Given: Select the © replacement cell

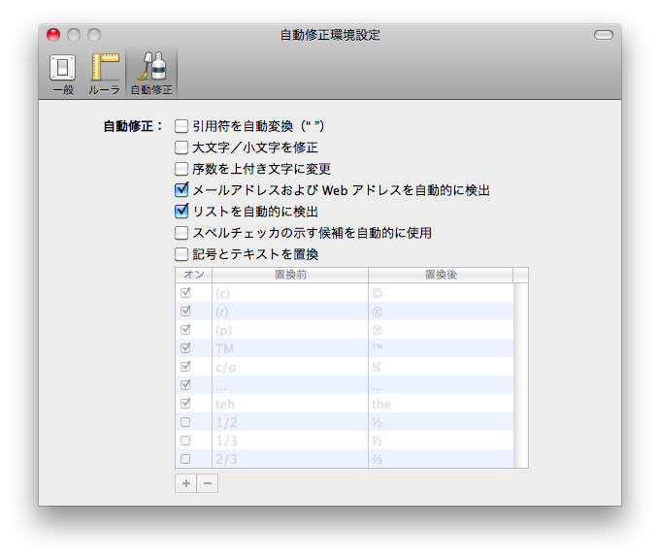Looking at the screenshot, I should tap(441, 293).
